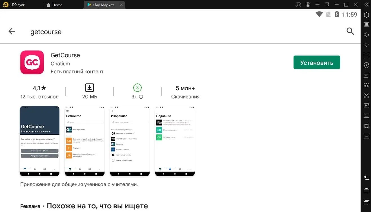This screenshot has width=371, height=212.
Task: Go back with the search bar arrow
Action: (12, 31)
